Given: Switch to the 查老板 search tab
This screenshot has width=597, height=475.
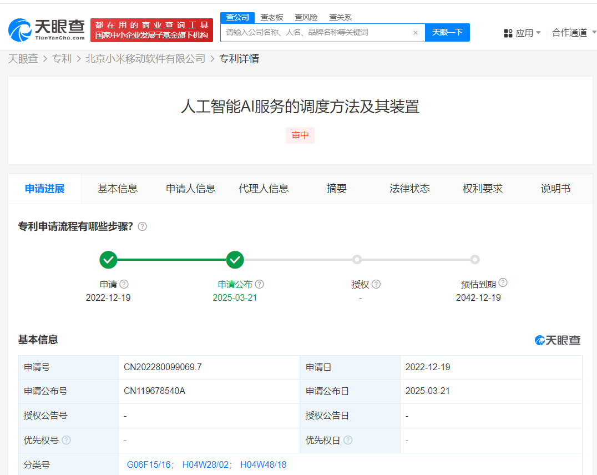Looking at the screenshot, I should pyautogui.click(x=272, y=17).
